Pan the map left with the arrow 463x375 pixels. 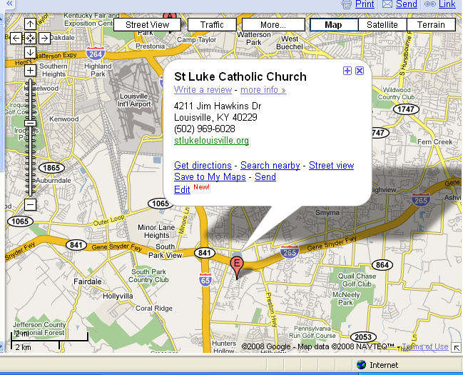pos(16,38)
